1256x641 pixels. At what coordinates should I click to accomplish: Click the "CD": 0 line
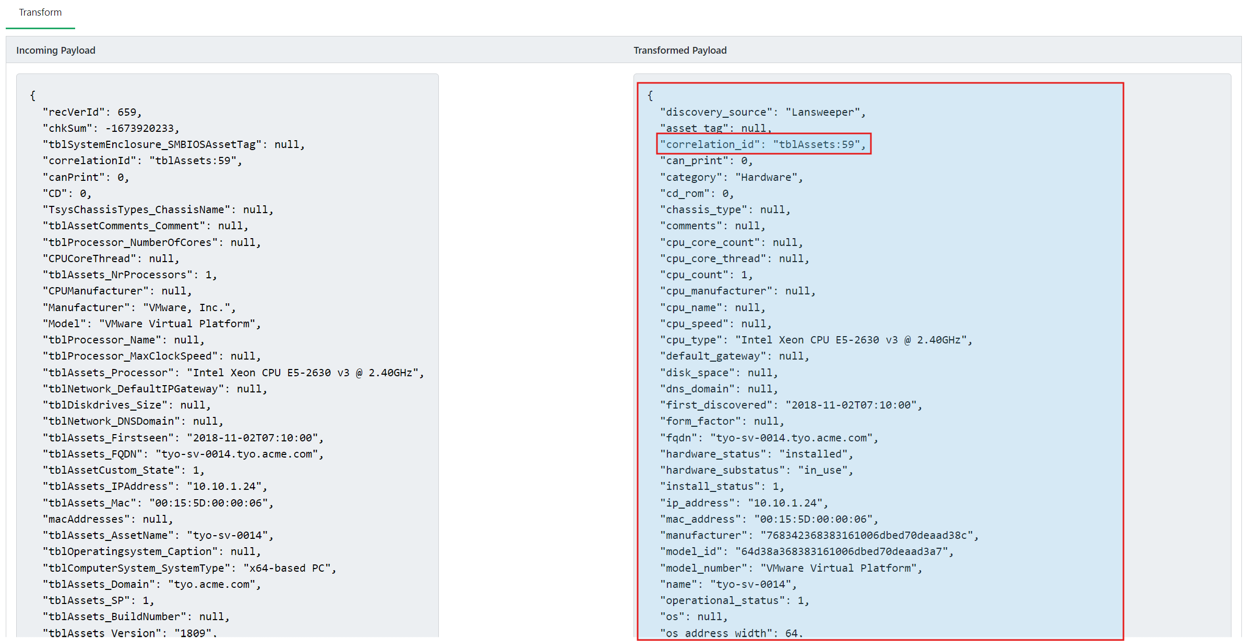tap(67, 193)
